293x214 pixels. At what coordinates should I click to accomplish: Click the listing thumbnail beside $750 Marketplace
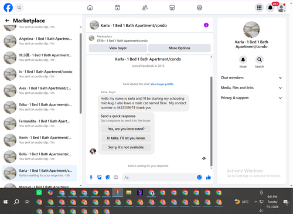tap(91, 38)
